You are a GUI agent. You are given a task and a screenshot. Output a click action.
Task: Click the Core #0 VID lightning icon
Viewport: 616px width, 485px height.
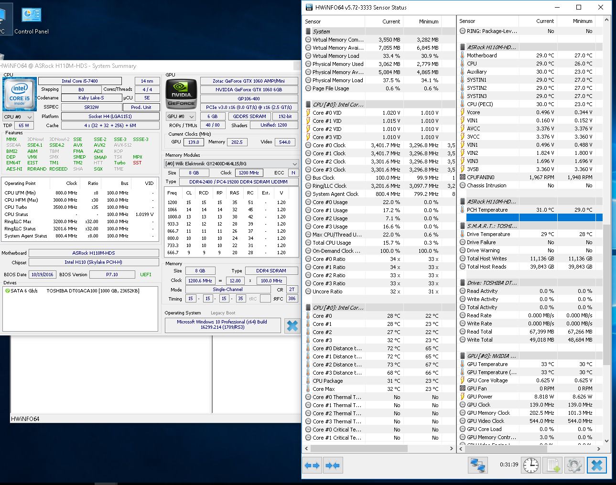308,113
